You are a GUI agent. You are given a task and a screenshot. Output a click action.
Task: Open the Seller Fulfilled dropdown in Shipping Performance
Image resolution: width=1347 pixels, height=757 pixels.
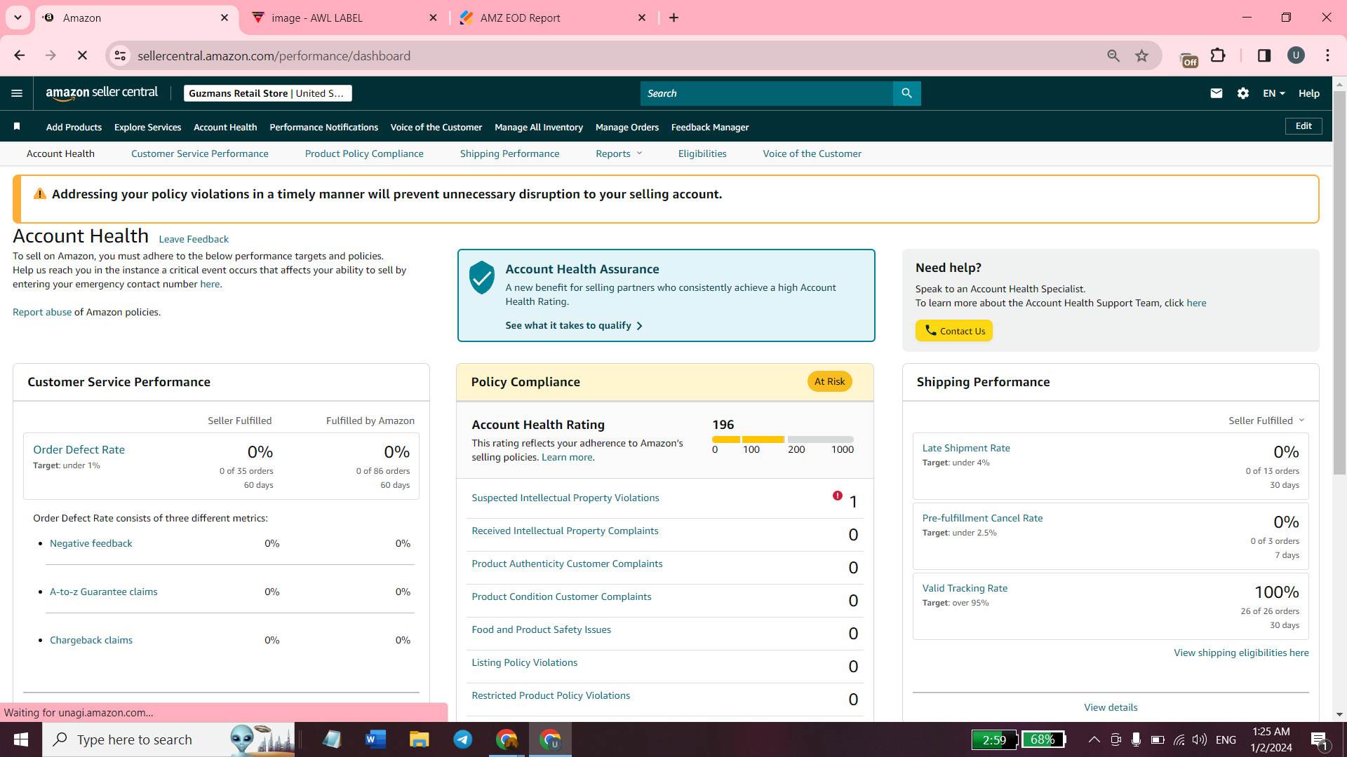click(1266, 421)
